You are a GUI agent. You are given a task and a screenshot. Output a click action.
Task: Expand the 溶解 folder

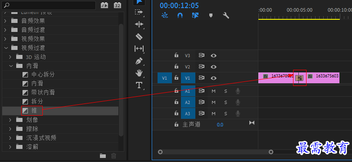tap(10, 147)
